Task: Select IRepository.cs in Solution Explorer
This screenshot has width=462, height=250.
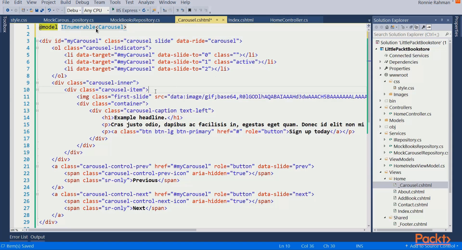Action: coord(407,140)
